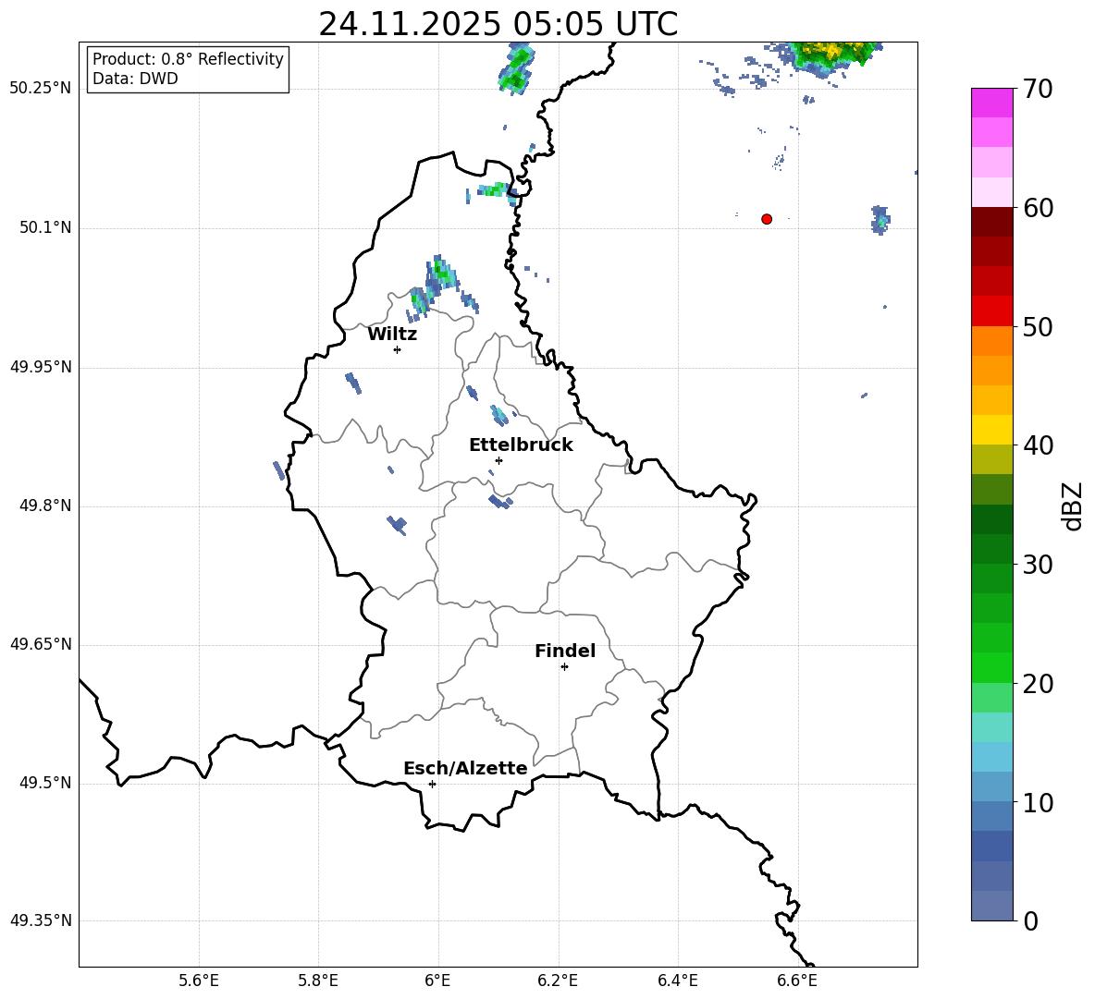Click the 49.8°N latitude label
The width and height of the screenshot is (1095, 999).
coord(45,506)
